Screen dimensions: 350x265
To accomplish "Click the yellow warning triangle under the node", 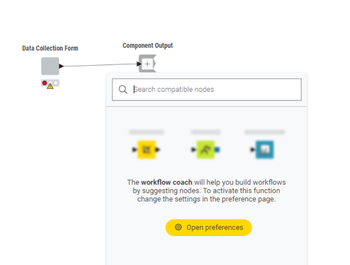I will (x=50, y=86).
